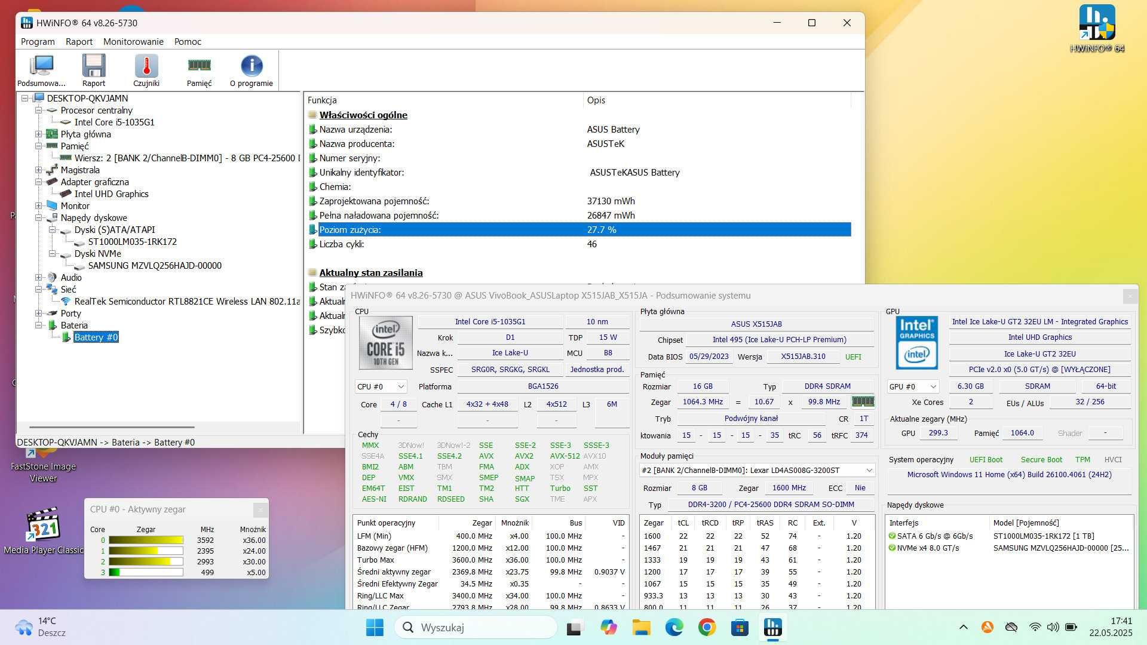Open Czujniki sensors thermometer icon
The height and width of the screenshot is (645, 1147).
[146, 70]
